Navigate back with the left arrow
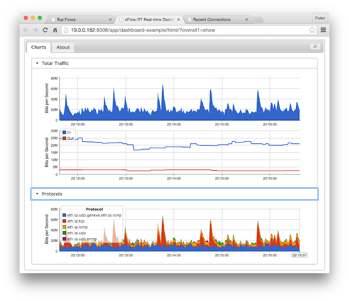 [x=26, y=30]
